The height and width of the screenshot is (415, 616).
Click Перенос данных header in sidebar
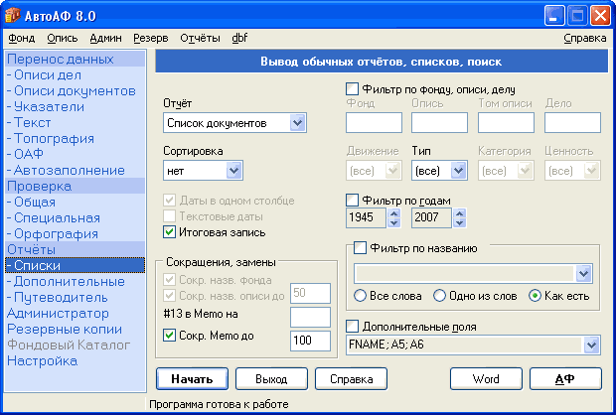tap(76, 59)
